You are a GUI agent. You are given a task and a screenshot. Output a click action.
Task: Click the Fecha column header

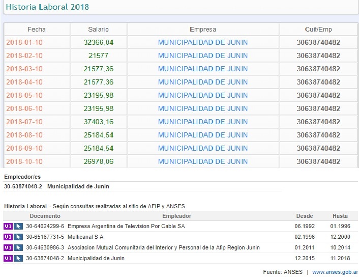(37, 30)
